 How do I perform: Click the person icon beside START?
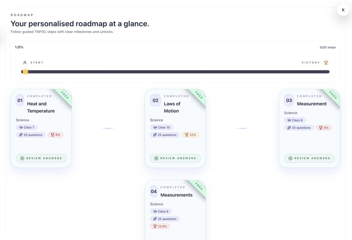tap(25, 62)
